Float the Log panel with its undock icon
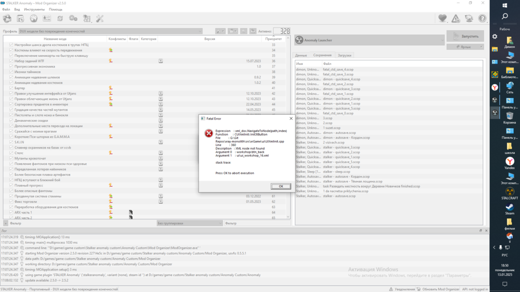 [480, 230]
